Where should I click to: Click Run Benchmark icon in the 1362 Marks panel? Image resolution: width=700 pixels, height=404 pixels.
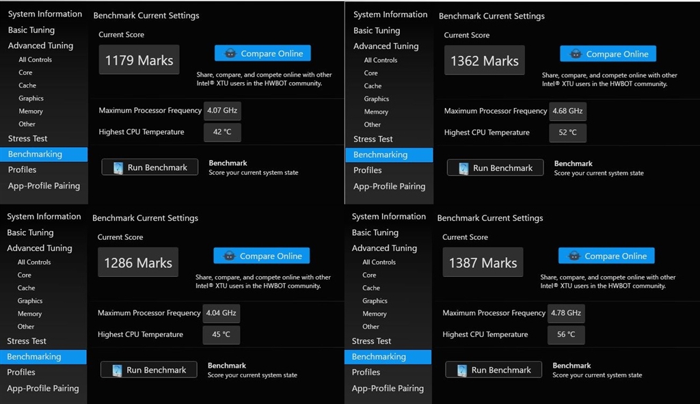463,168
